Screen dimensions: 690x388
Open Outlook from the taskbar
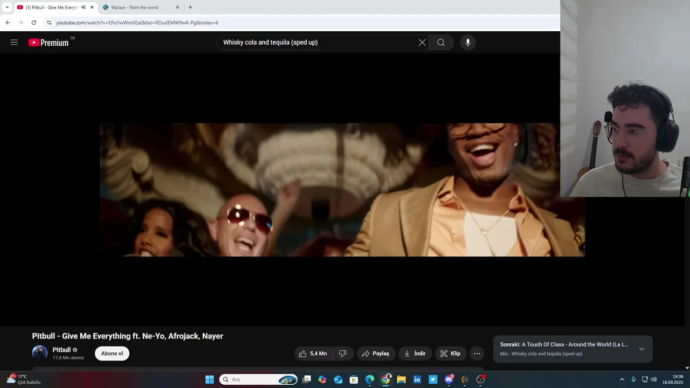[338, 379]
